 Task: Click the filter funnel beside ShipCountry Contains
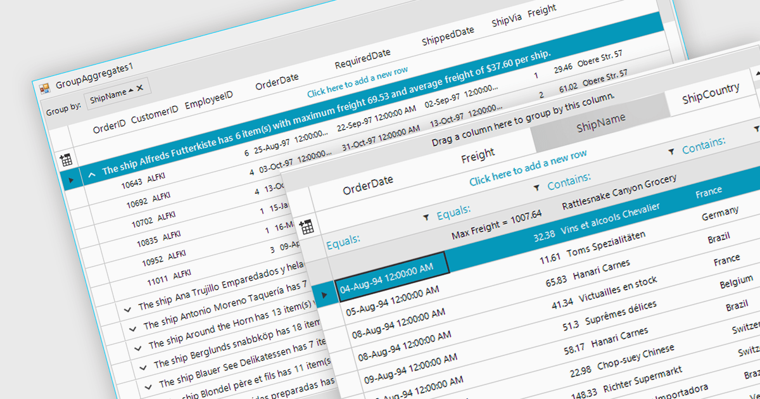tap(671, 151)
